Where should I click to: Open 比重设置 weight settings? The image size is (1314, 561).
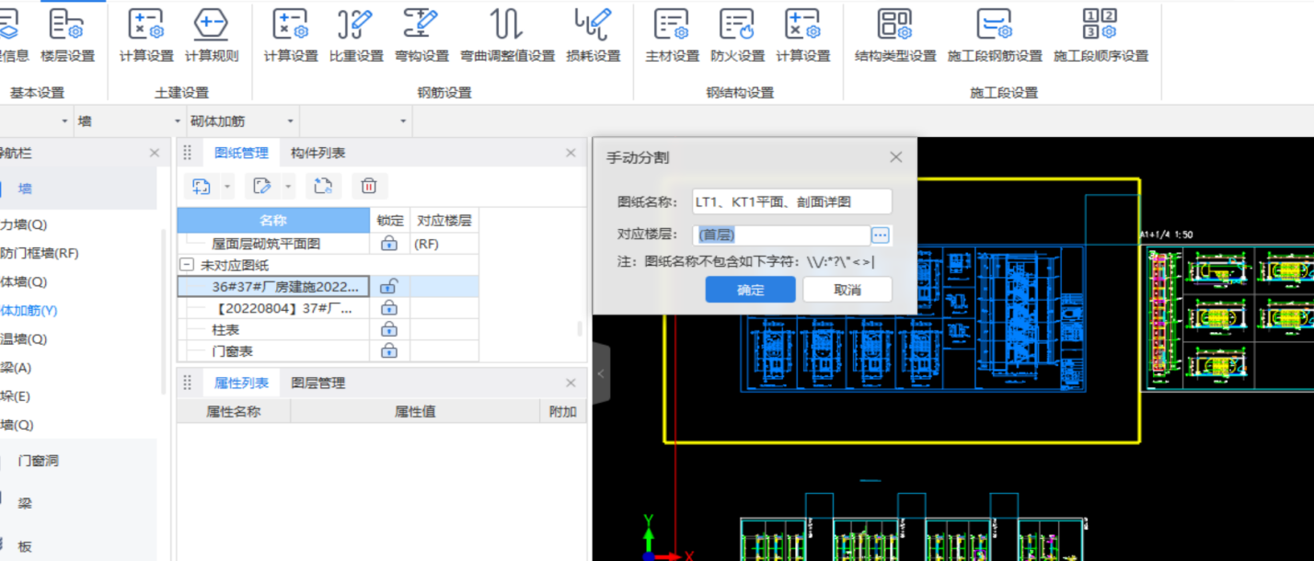pyautogui.click(x=356, y=35)
